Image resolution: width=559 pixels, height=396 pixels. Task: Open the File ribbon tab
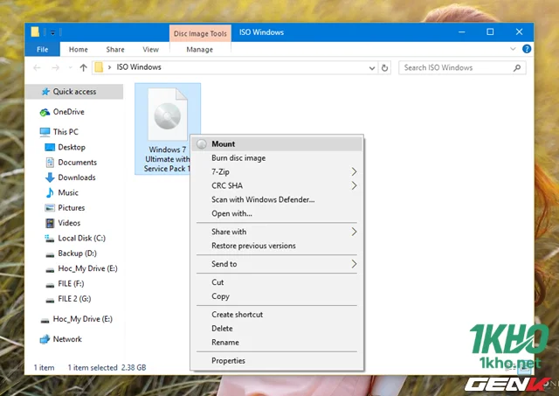[43, 49]
